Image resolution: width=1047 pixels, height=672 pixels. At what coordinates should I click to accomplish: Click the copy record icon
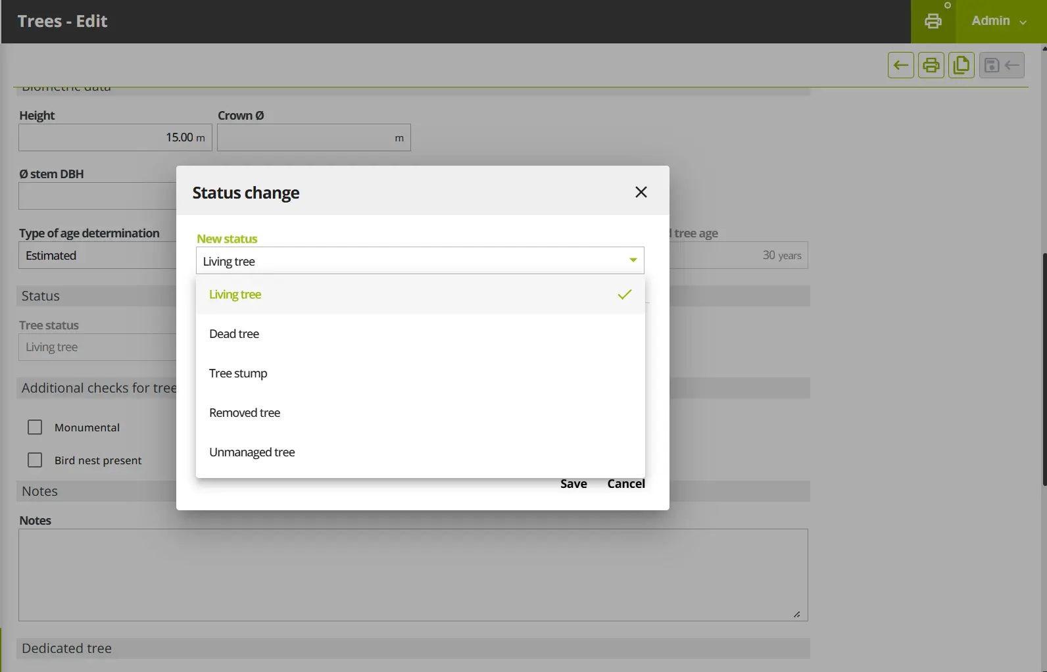click(x=961, y=65)
